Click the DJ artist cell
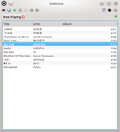120x132 pixels. 35,52
